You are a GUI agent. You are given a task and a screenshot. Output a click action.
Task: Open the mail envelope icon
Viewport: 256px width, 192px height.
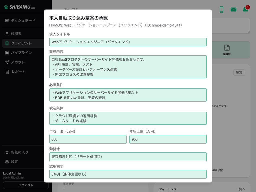233,9
